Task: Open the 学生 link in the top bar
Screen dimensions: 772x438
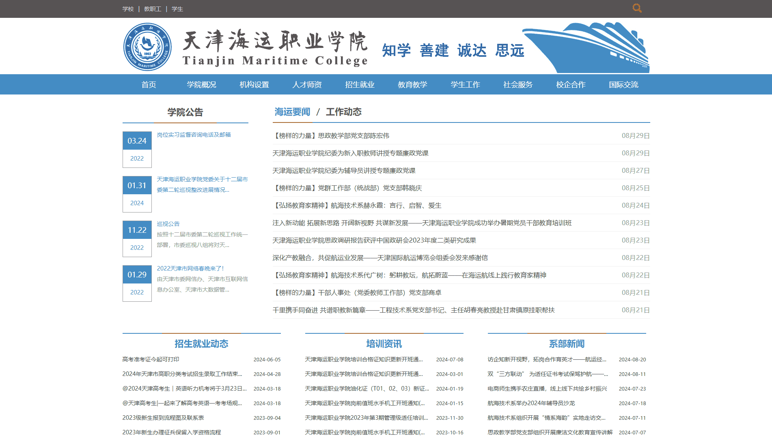Action: point(177,9)
